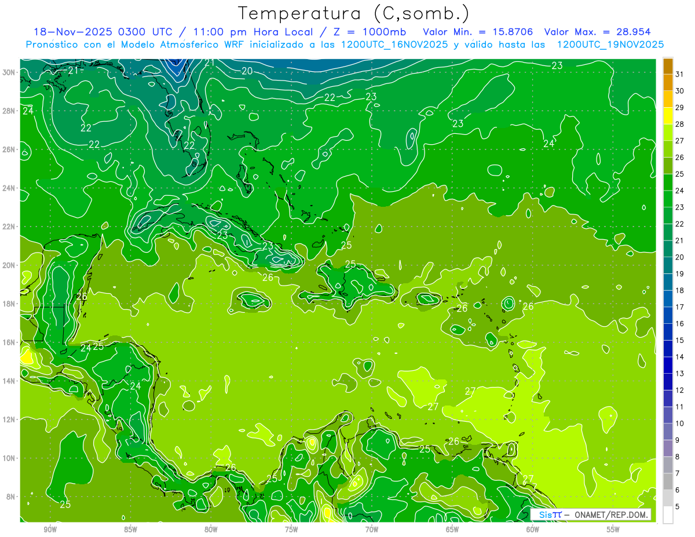695x537 pixels.
Task: Select the '18-Nov-2025 0300 UTC' timestamp
Action: (x=103, y=32)
